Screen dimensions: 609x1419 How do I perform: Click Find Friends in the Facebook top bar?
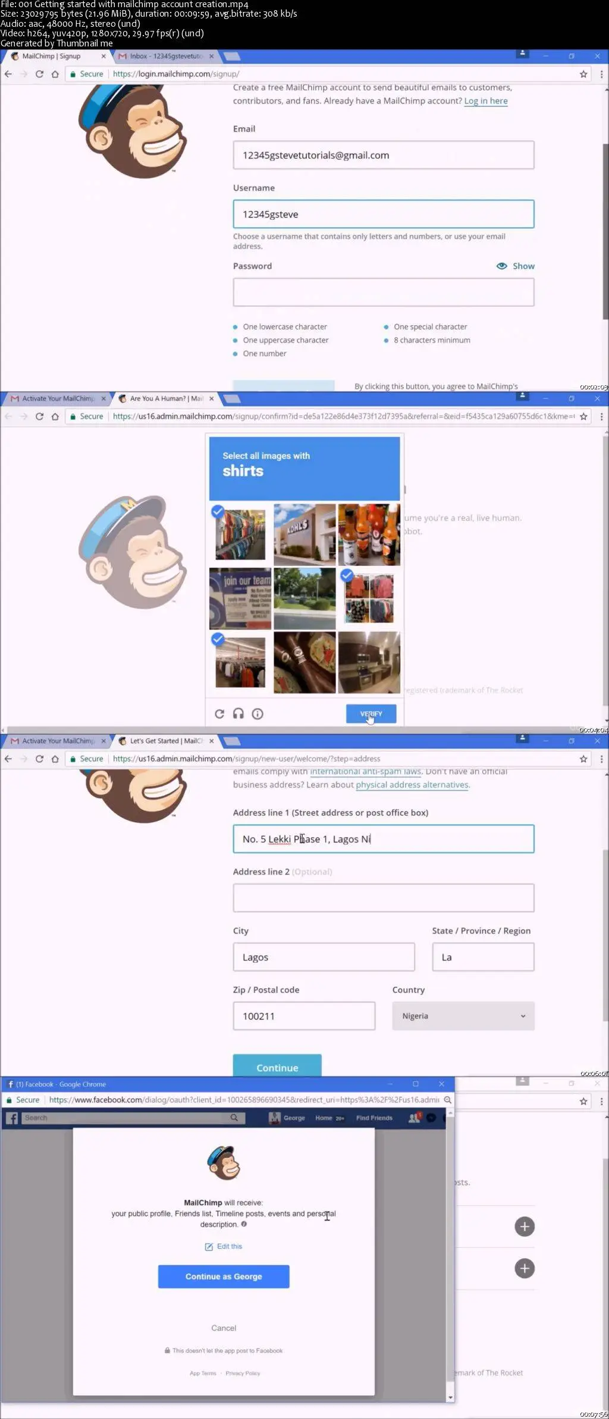374,1118
